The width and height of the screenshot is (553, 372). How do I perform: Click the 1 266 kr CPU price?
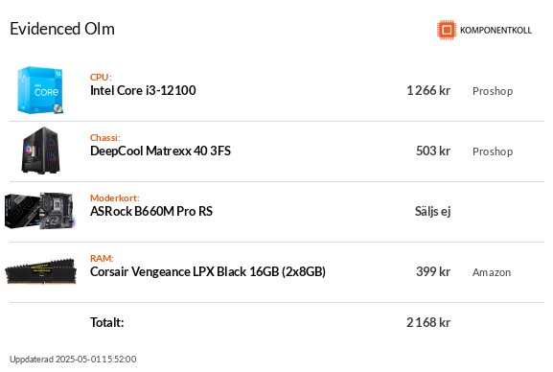pos(428,90)
